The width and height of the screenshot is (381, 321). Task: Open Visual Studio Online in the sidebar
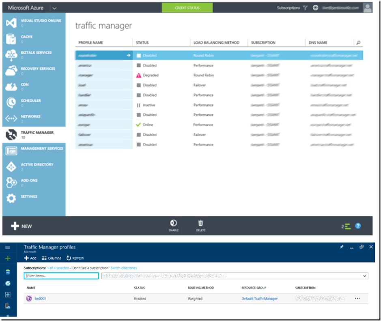pos(34,23)
